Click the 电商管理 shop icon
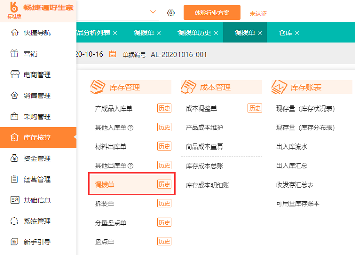Image resolution: width=355 pixels, height=255 pixels. click(14, 75)
